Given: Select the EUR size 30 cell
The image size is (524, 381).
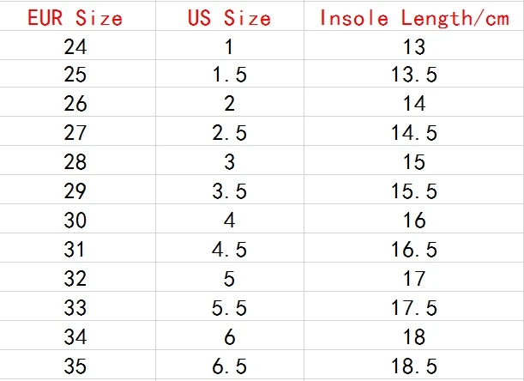Looking at the screenshot, I should (x=77, y=219).
